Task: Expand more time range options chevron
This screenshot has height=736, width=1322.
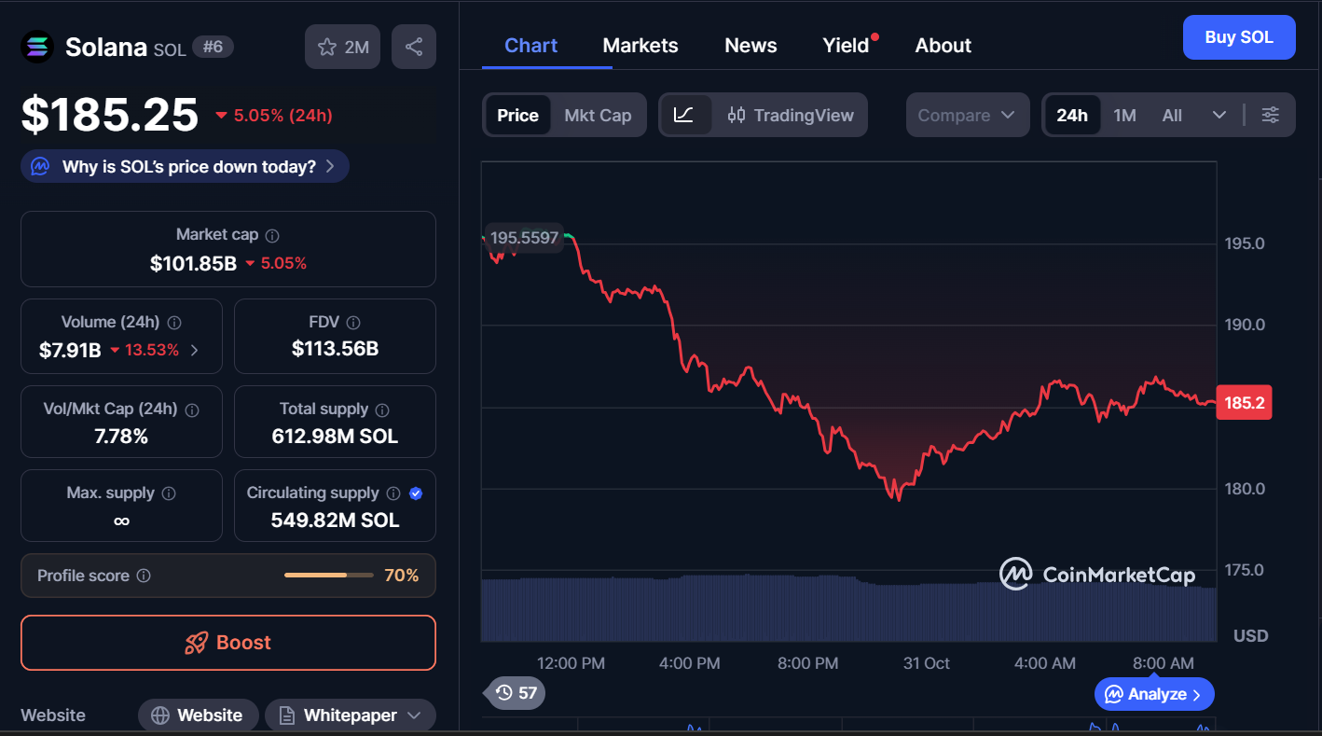Action: (1219, 115)
